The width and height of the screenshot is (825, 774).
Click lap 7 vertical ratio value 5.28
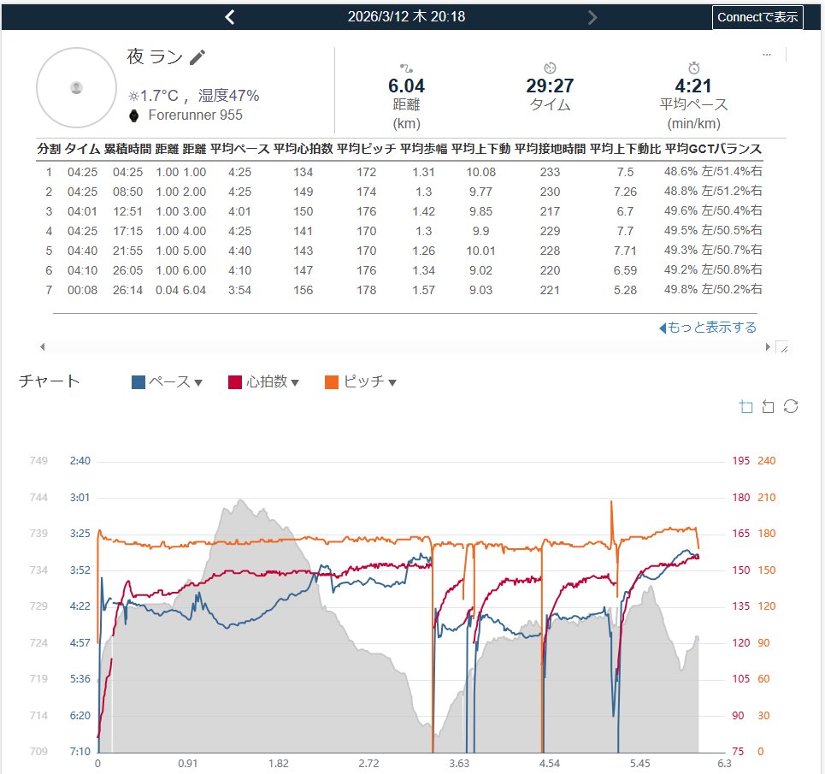click(625, 291)
